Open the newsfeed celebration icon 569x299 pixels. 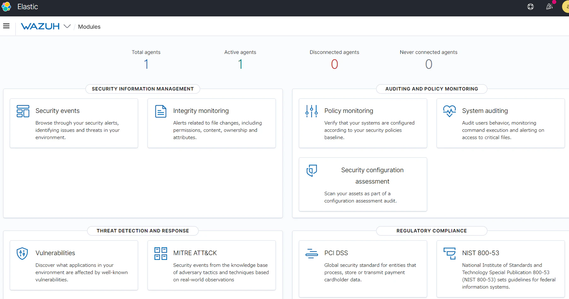coord(549,7)
